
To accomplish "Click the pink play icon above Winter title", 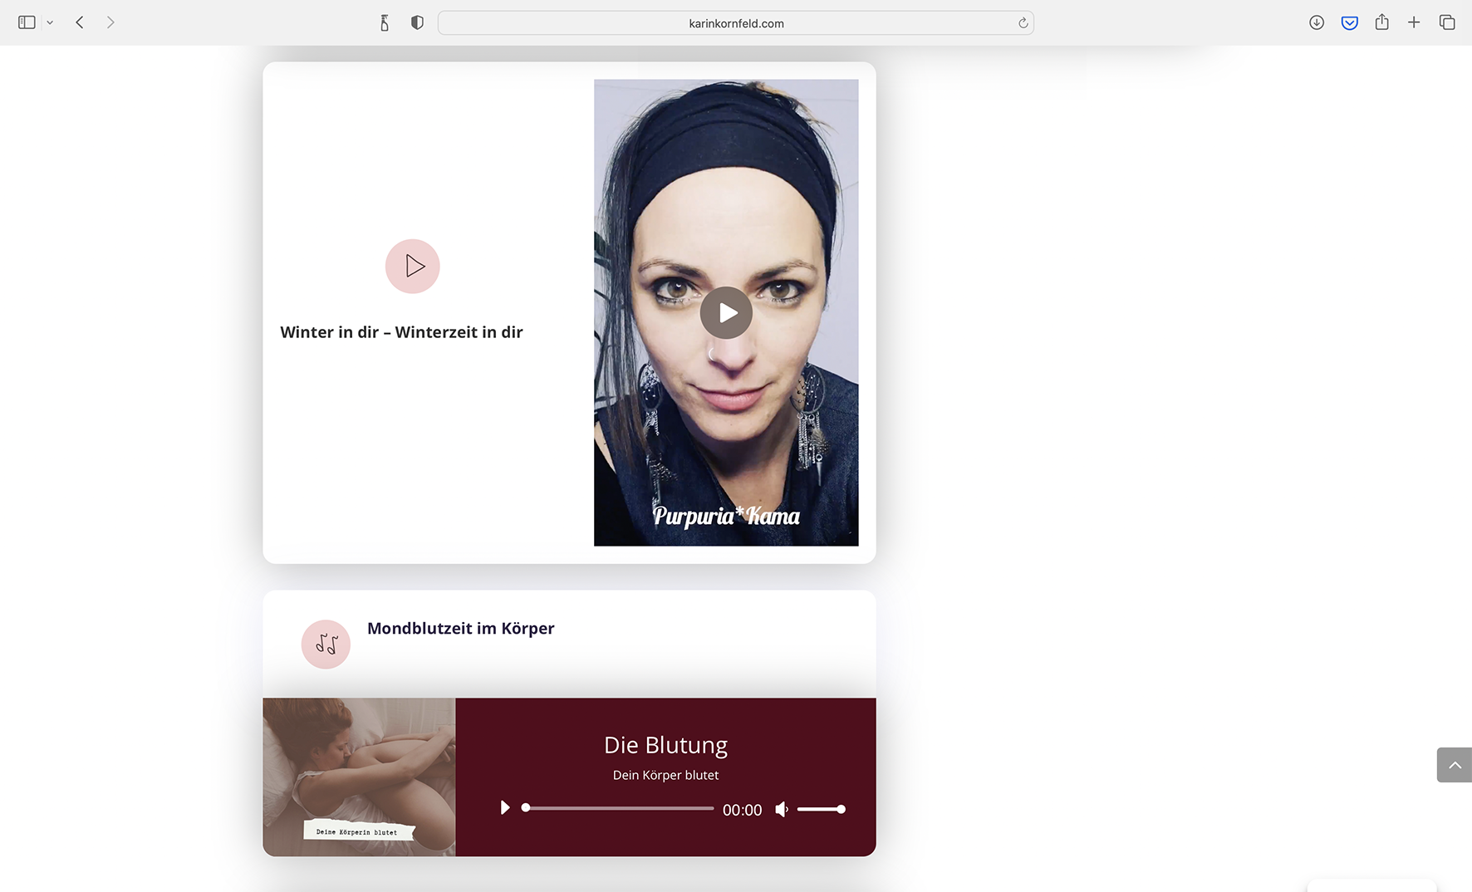I will click(412, 267).
